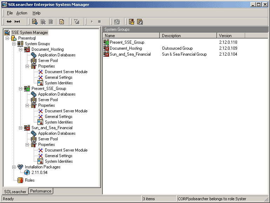Screen dimensions: 270x203
Task: Collapse the System Groups tree node
Action: pos(14,44)
